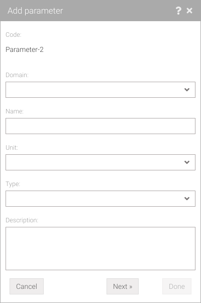Click inside the Unit combo box field
The image size is (201, 303).
[x=100, y=162]
